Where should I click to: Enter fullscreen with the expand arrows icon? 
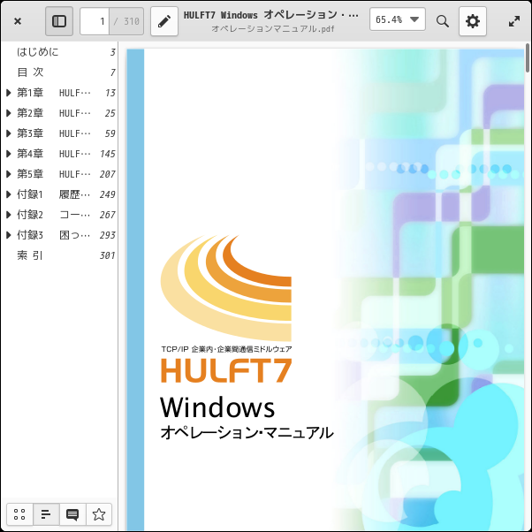coord(514,21)
